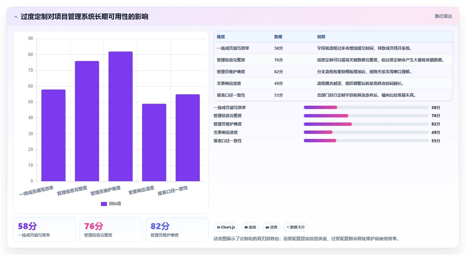466x255 pixels.
Task: Click the star icon in 数据卡片 chip
Action: [x=288, y=227]
